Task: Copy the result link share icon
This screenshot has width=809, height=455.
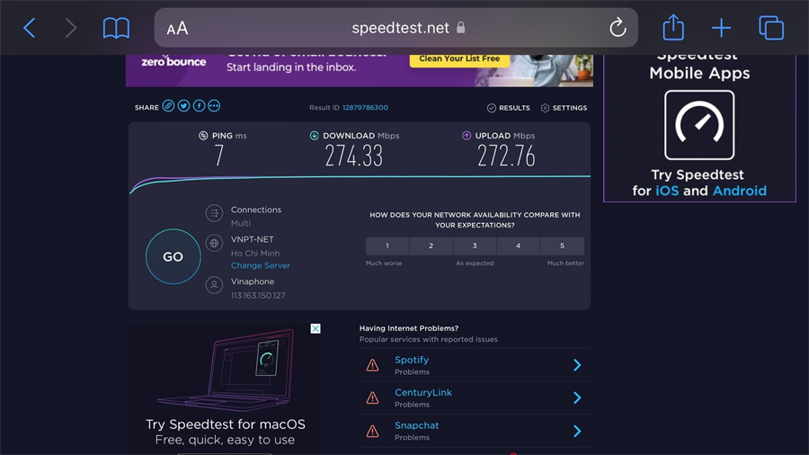Action: pyautogui.click(x=168, y=106)
